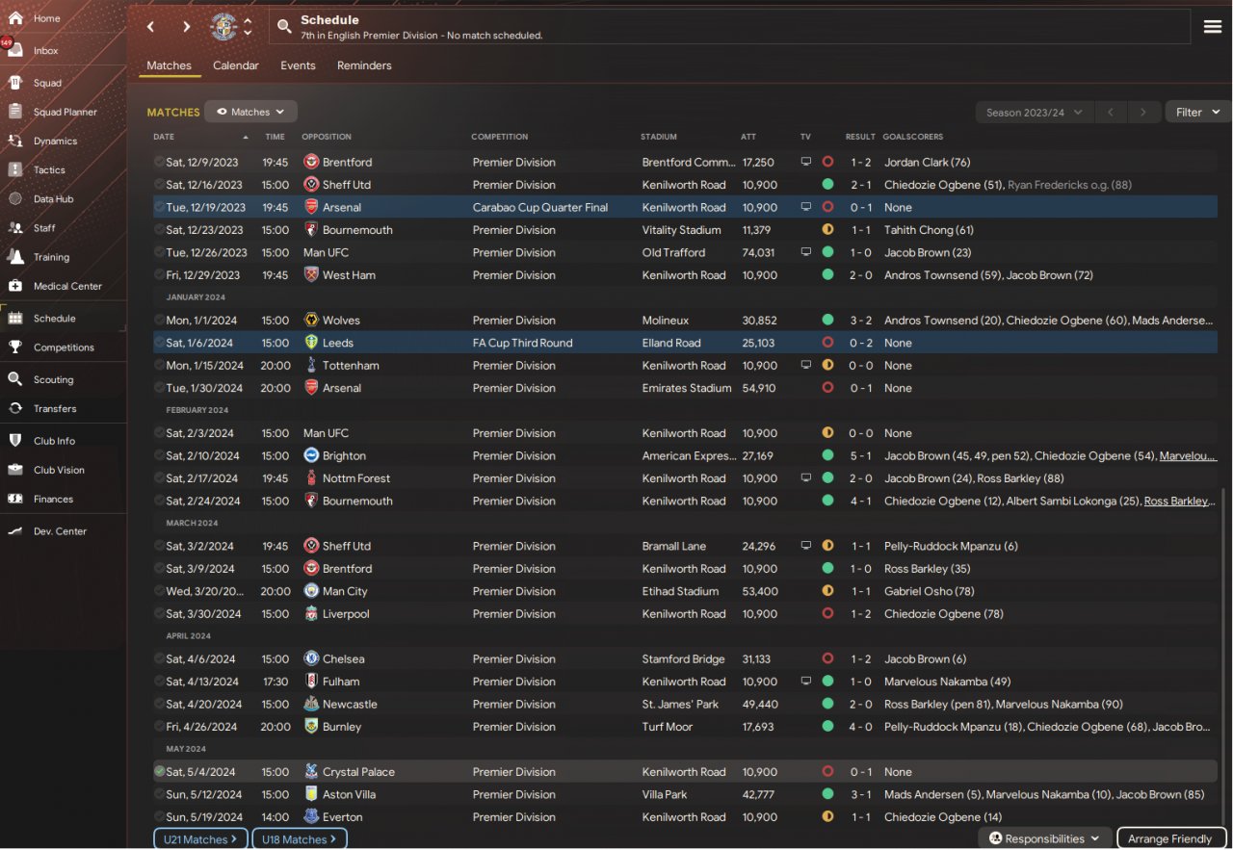Open the club switcher up/down chevrons
The width and height of the screenshot is (1233, 850).
click(x=248, y=27)
